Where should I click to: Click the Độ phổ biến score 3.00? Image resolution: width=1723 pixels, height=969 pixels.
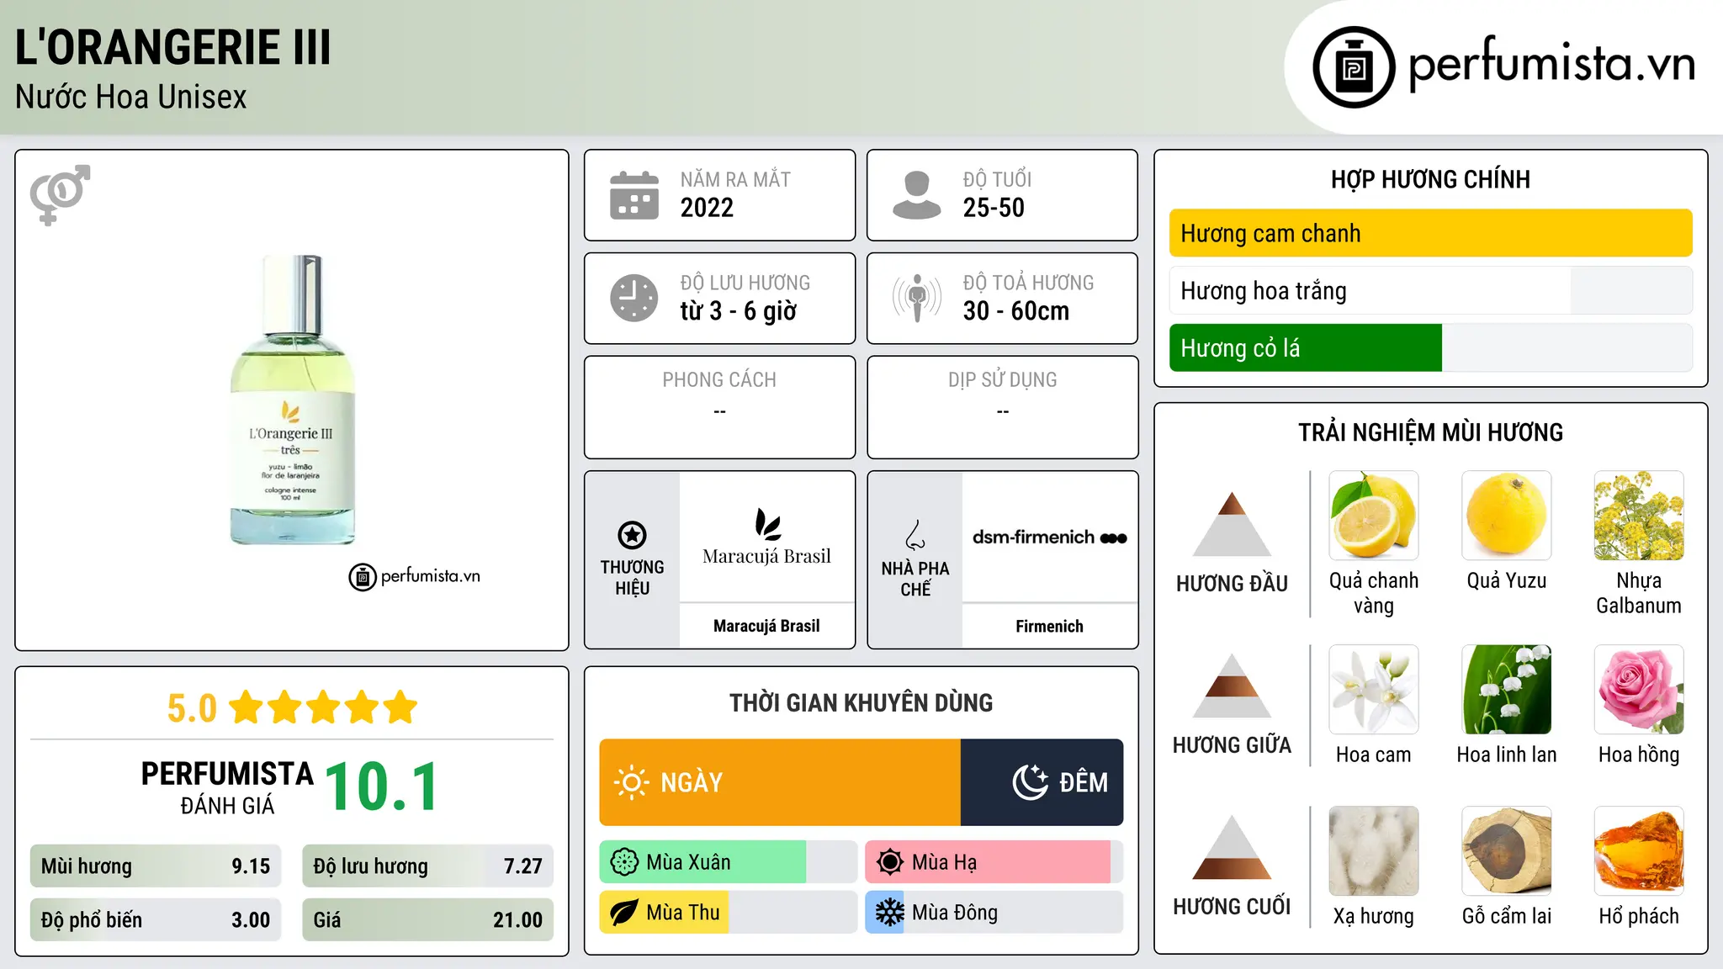[x=251, y=920]
